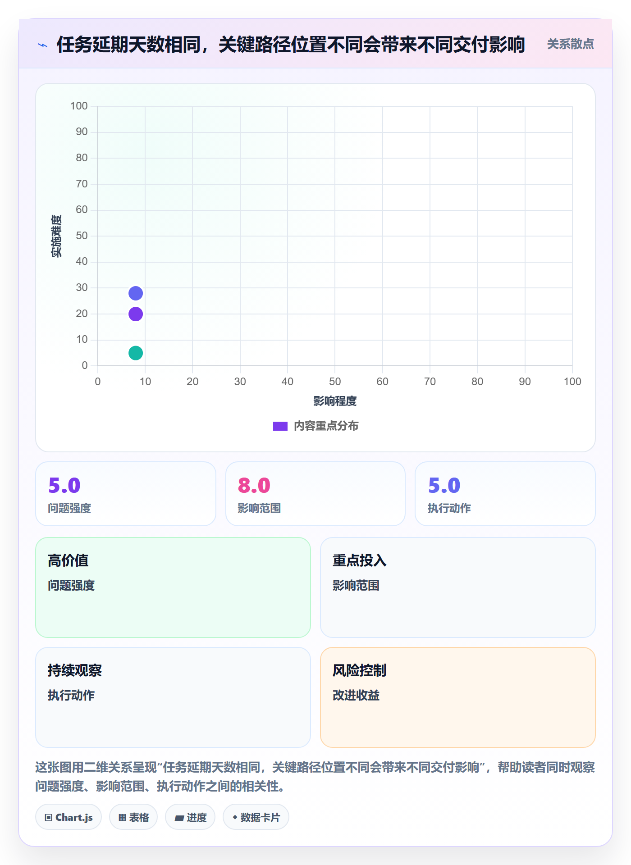This screenshot has width=631, height=865.
Task: Open the 风险控制 quadrant card
Action: [458, 697]
